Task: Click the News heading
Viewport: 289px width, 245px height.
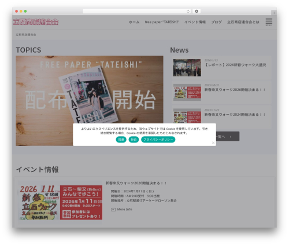Action: 179,50
